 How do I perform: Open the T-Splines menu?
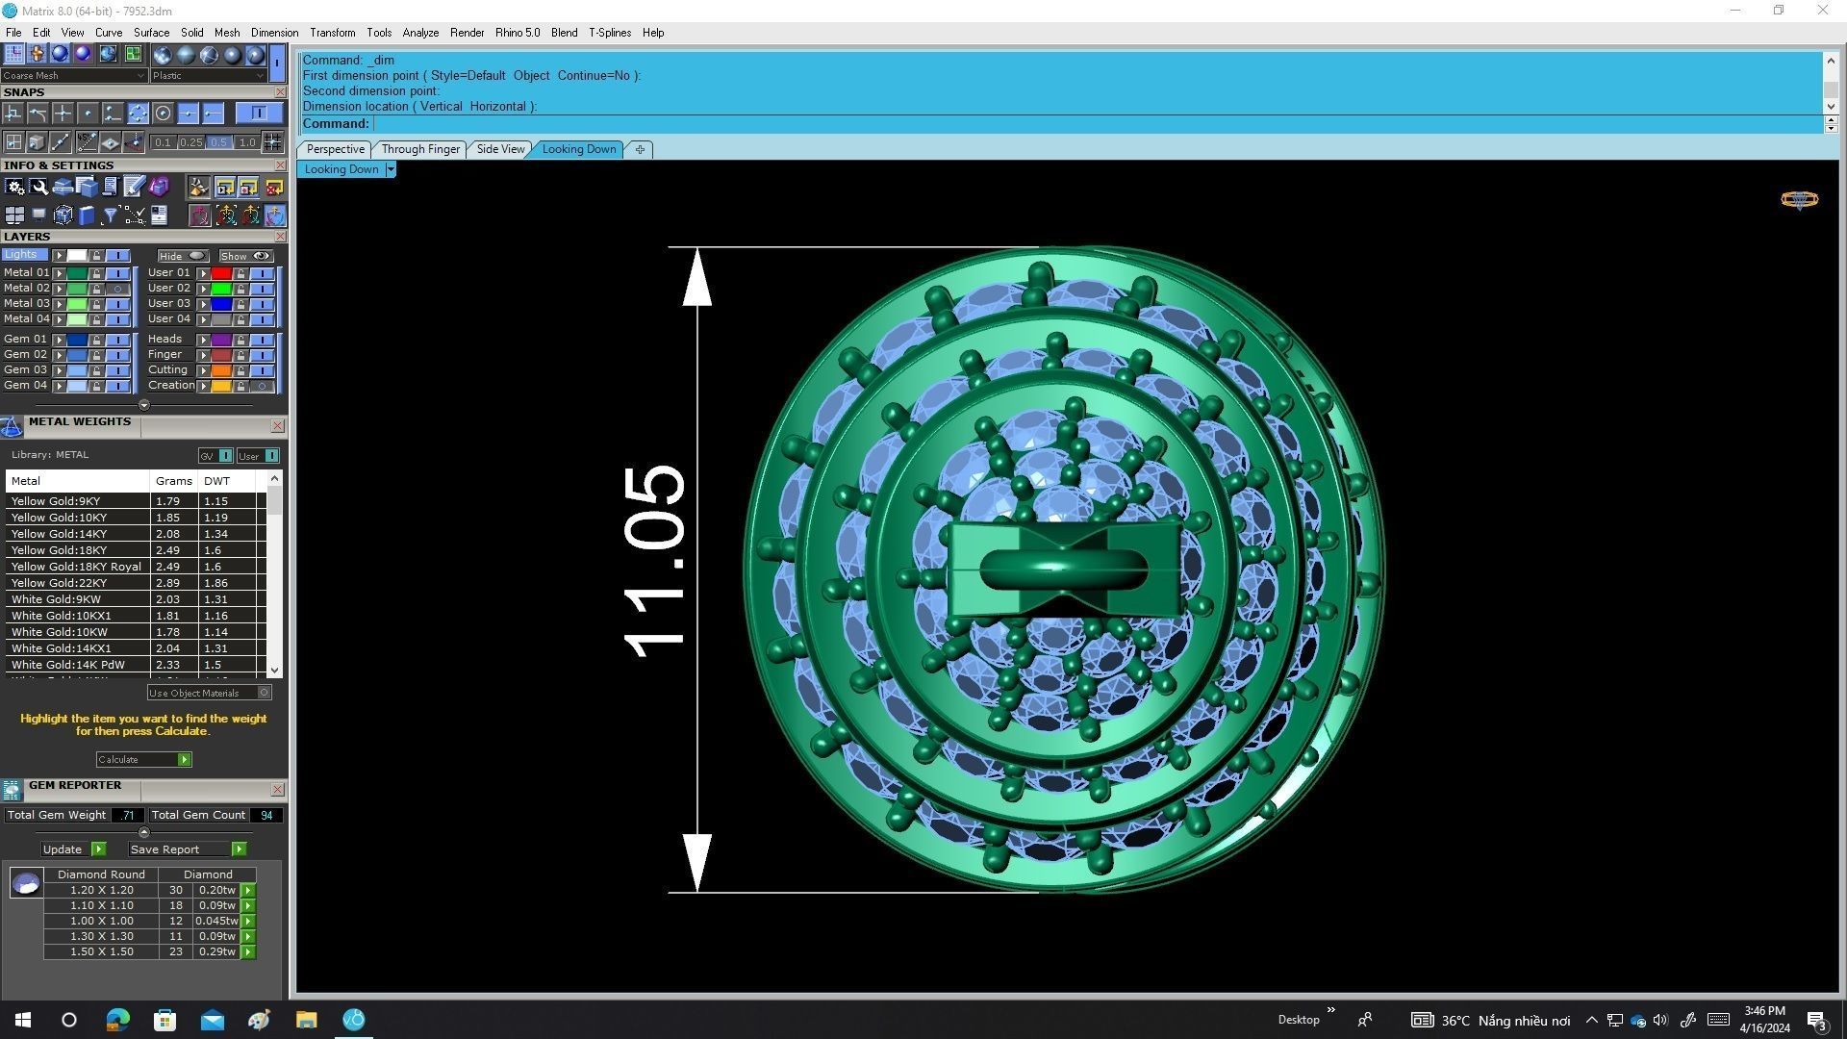[x=609, y=33]
